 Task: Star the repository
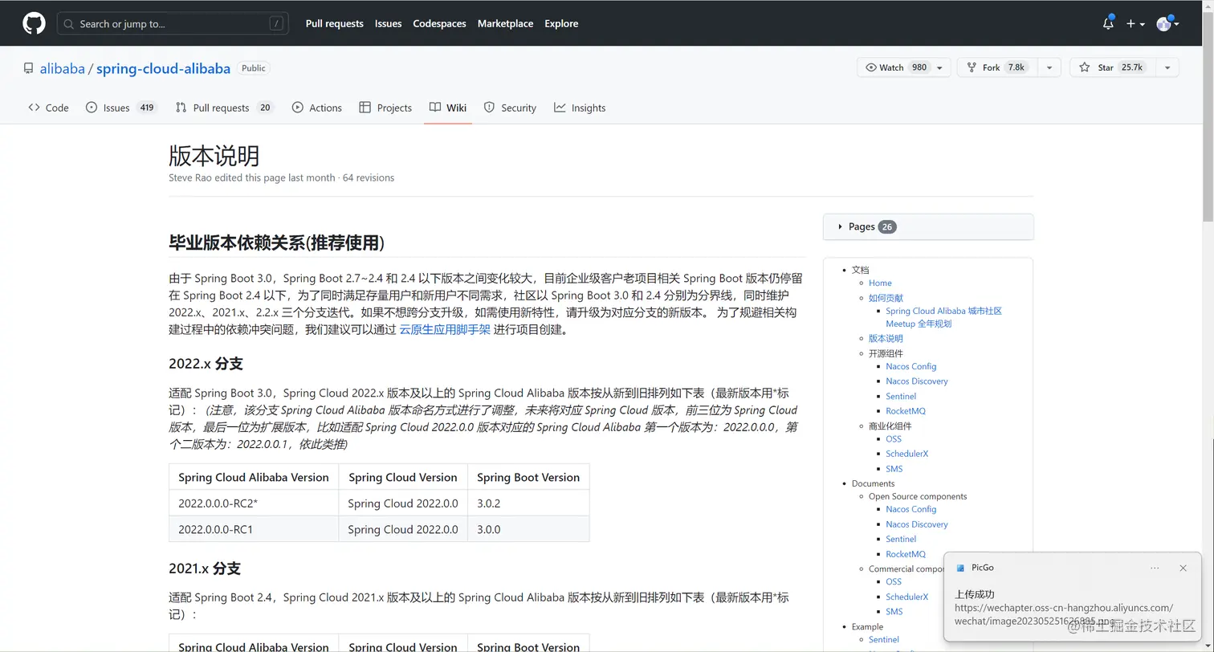coord(1112,67)
